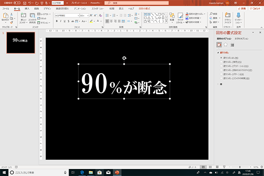
Task: Select the No fill (塗りつぶしなし) radio button
Action: coord(221,58)
